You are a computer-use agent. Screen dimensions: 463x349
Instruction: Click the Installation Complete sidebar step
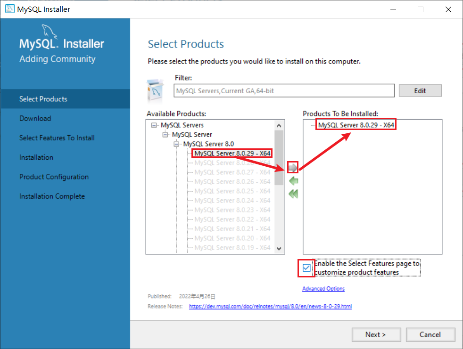click(52, 196)
